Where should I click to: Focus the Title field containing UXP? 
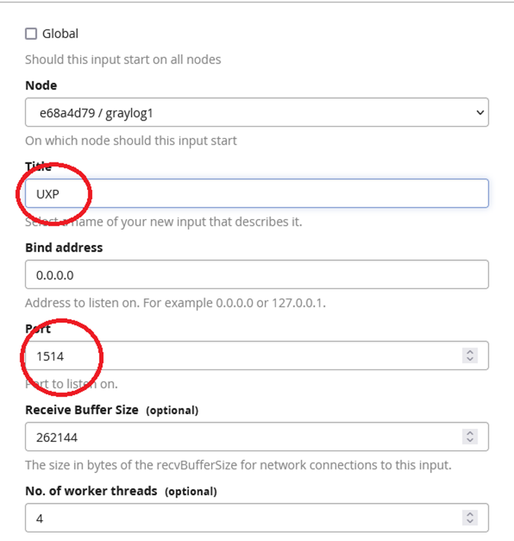256,193
